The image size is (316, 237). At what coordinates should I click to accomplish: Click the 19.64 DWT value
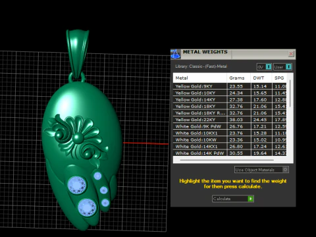tap(260, 153)
